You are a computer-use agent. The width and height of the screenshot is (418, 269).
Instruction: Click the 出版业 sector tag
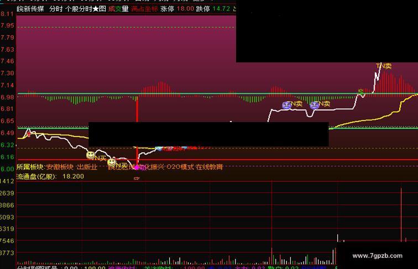click(x=87, y=167)
